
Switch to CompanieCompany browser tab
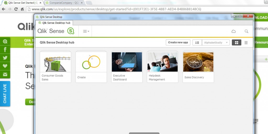(x=64, y=3)
